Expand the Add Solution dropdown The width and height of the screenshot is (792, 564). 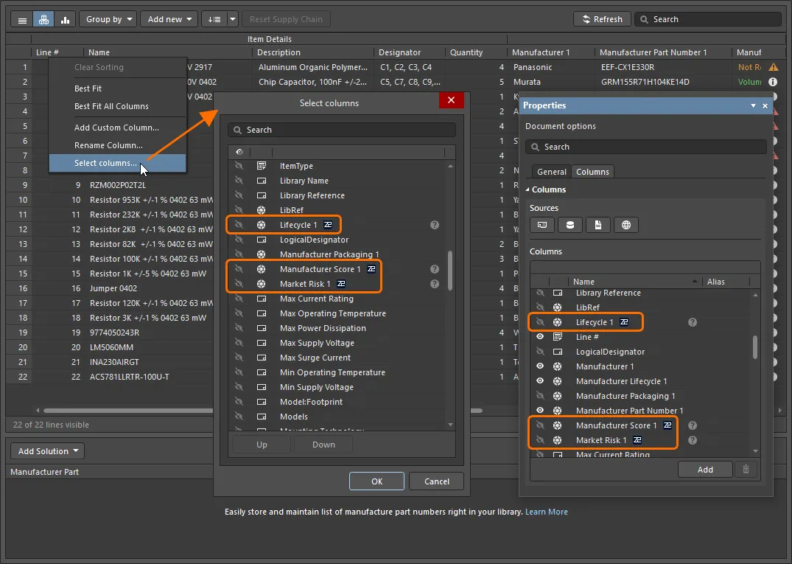48,451
